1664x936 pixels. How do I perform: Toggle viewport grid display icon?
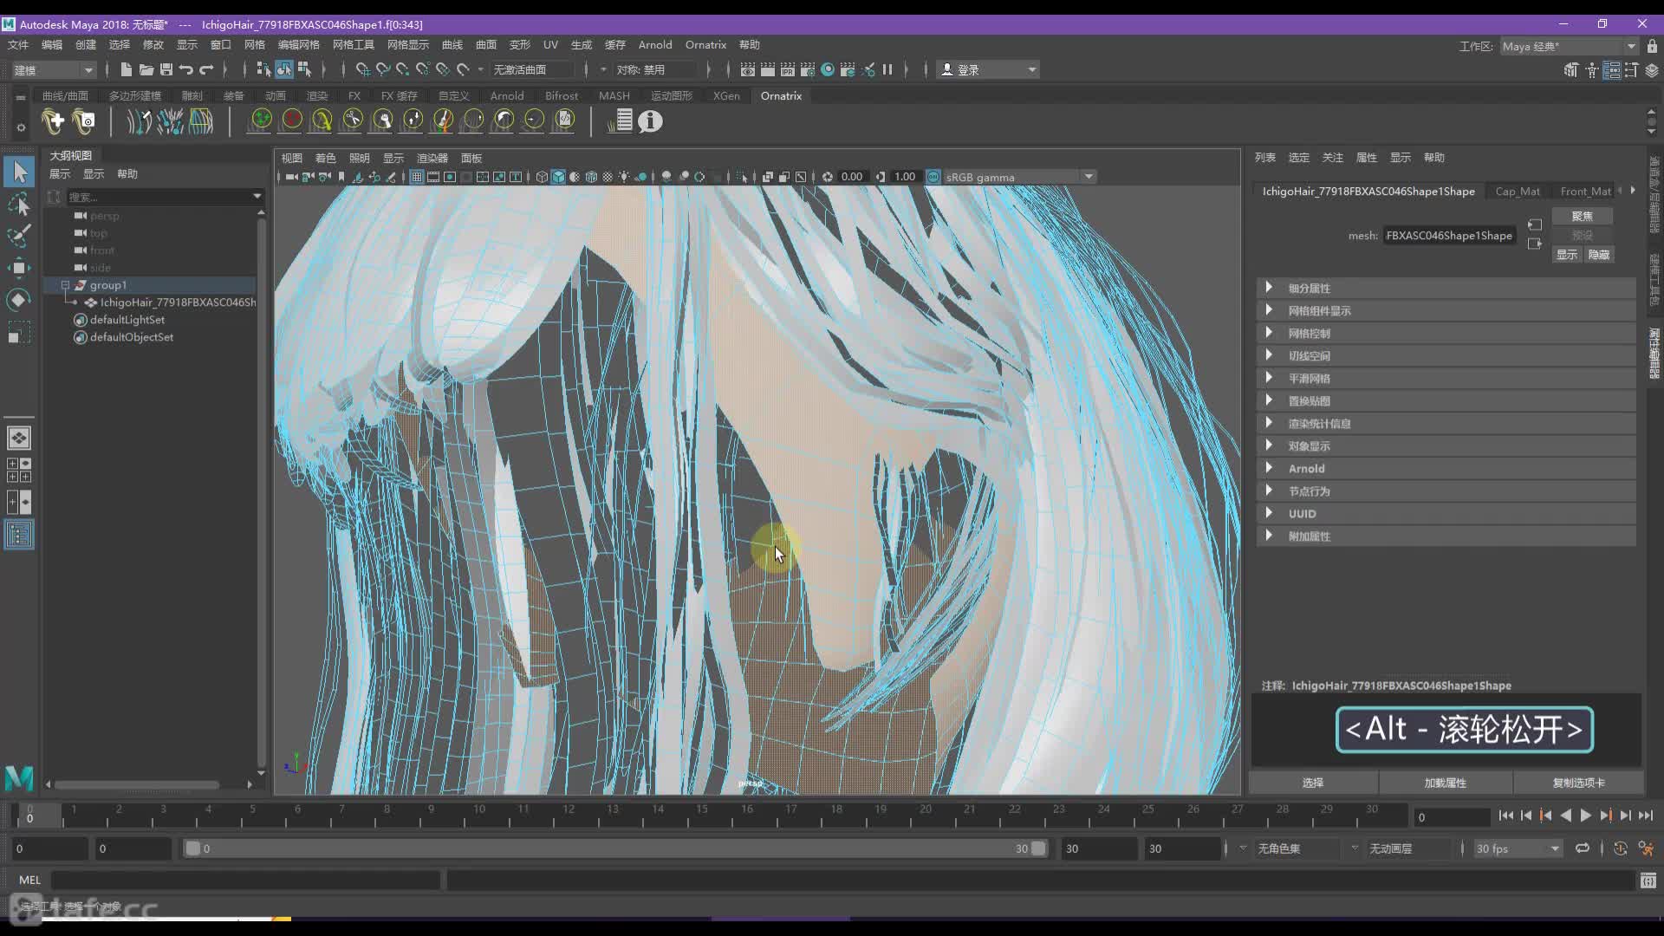(417, 177)
